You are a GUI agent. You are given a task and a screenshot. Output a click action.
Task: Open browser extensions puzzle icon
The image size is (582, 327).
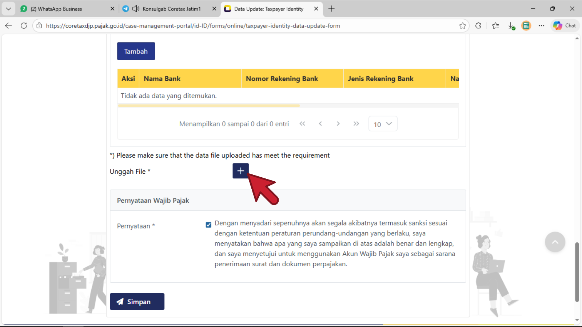(x=478, y=26)
